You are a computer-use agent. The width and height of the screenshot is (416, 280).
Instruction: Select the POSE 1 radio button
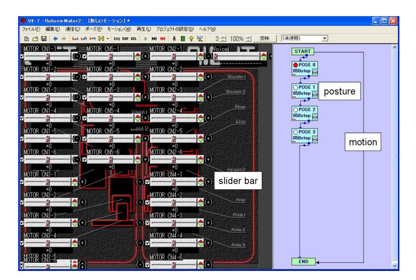[x=296, y=87]
